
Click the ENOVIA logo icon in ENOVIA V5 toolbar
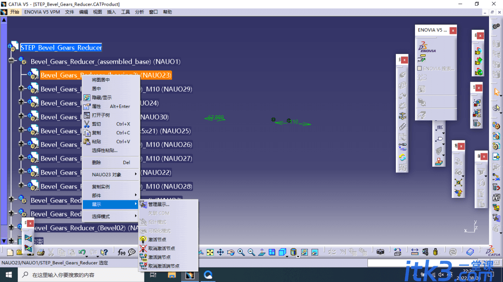[427, 47]
